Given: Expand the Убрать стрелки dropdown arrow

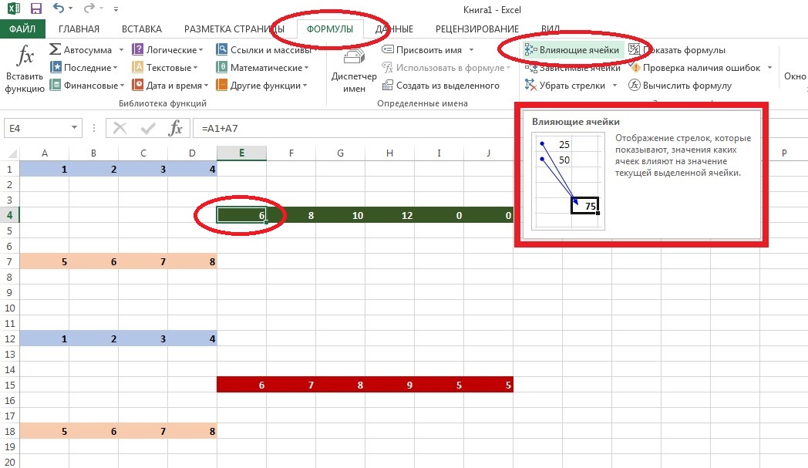Looking at the screenshot, I should point(614,86).
